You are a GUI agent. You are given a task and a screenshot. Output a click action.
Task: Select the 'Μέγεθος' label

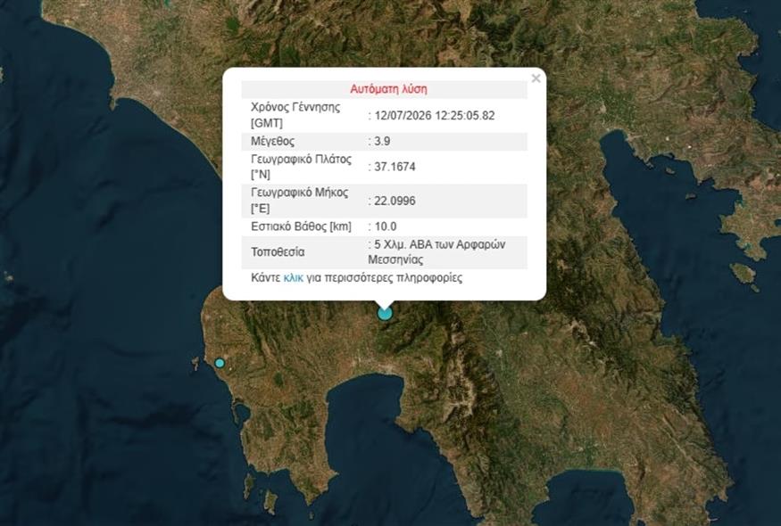click(x=272, y=141)
